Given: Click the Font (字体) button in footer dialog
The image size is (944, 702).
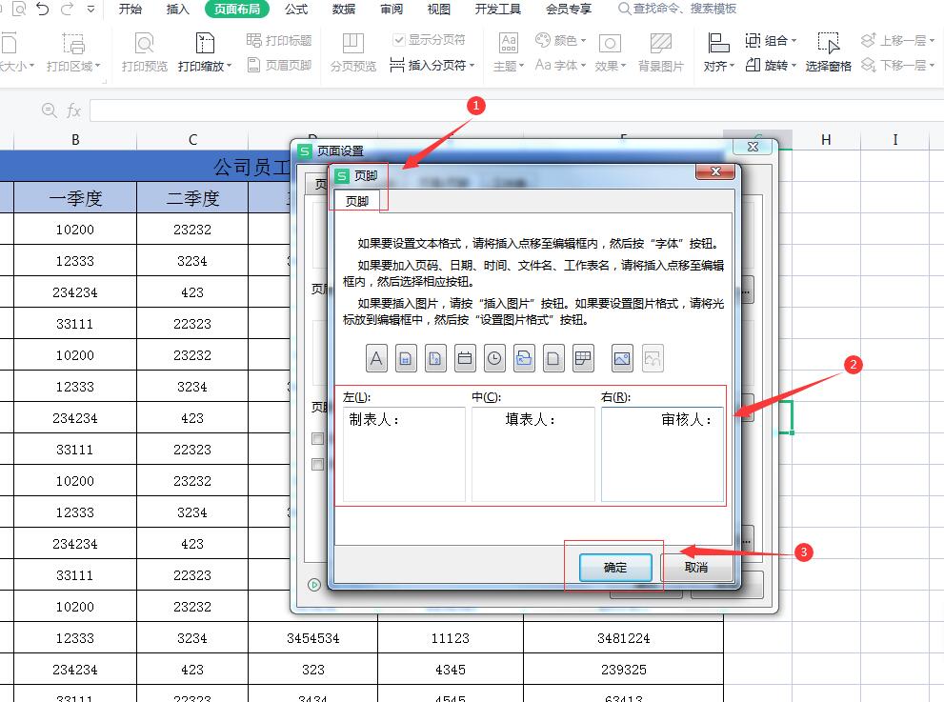Looking at the screenshot, I should pos(376,358).
